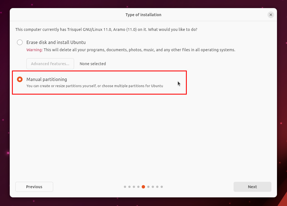Click the sixth progress dot indicator
The image size is (287, 206).
pos(148,187)
